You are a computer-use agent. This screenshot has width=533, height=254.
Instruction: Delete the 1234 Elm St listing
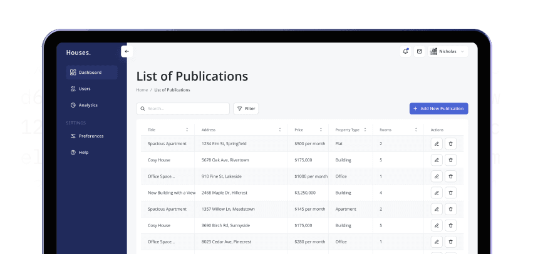[x=451, y=144]
